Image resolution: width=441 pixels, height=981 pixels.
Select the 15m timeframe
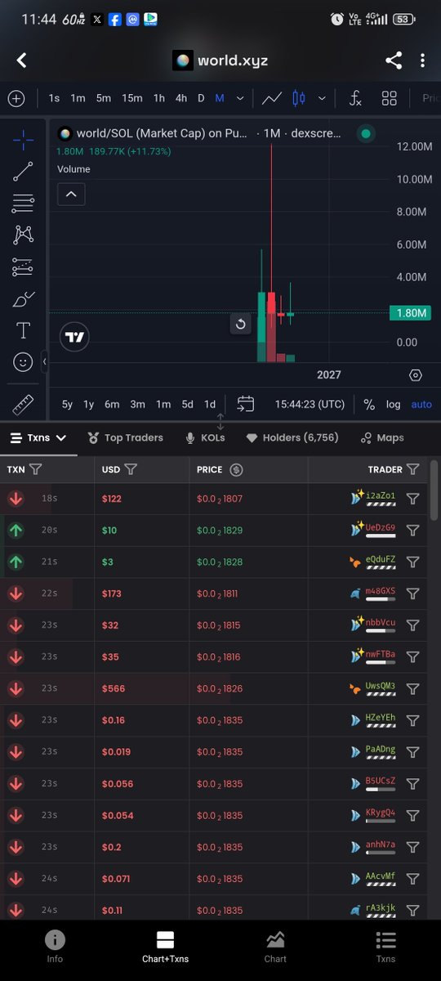(132, 98)
